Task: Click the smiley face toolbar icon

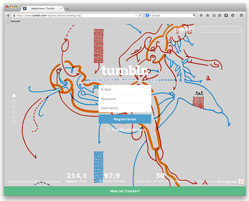Action: (233, 16)
